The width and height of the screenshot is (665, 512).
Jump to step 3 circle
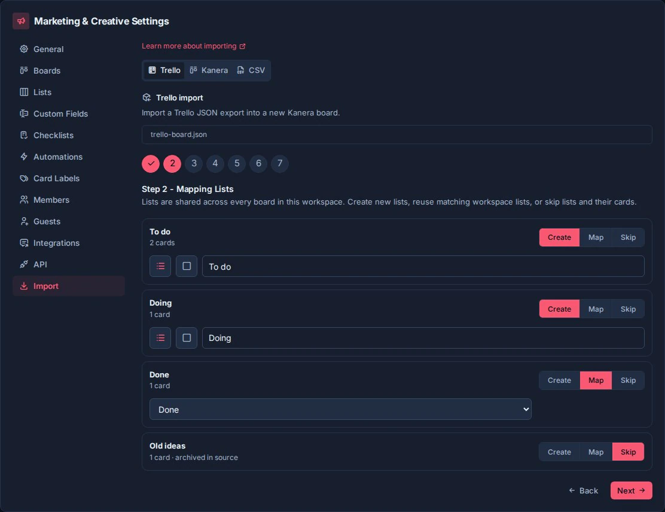[x=194, y=163]
